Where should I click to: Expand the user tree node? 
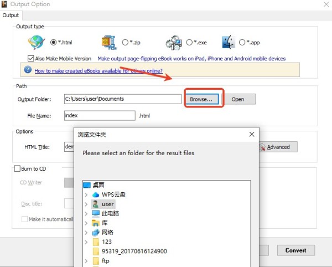(86, 204)
